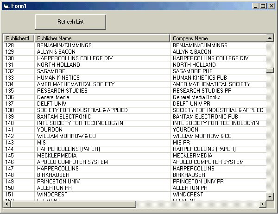Image resolution: width=278 pixels, height=214 pixels.
Task: Select publisher number 149
Action: (9, 182)
